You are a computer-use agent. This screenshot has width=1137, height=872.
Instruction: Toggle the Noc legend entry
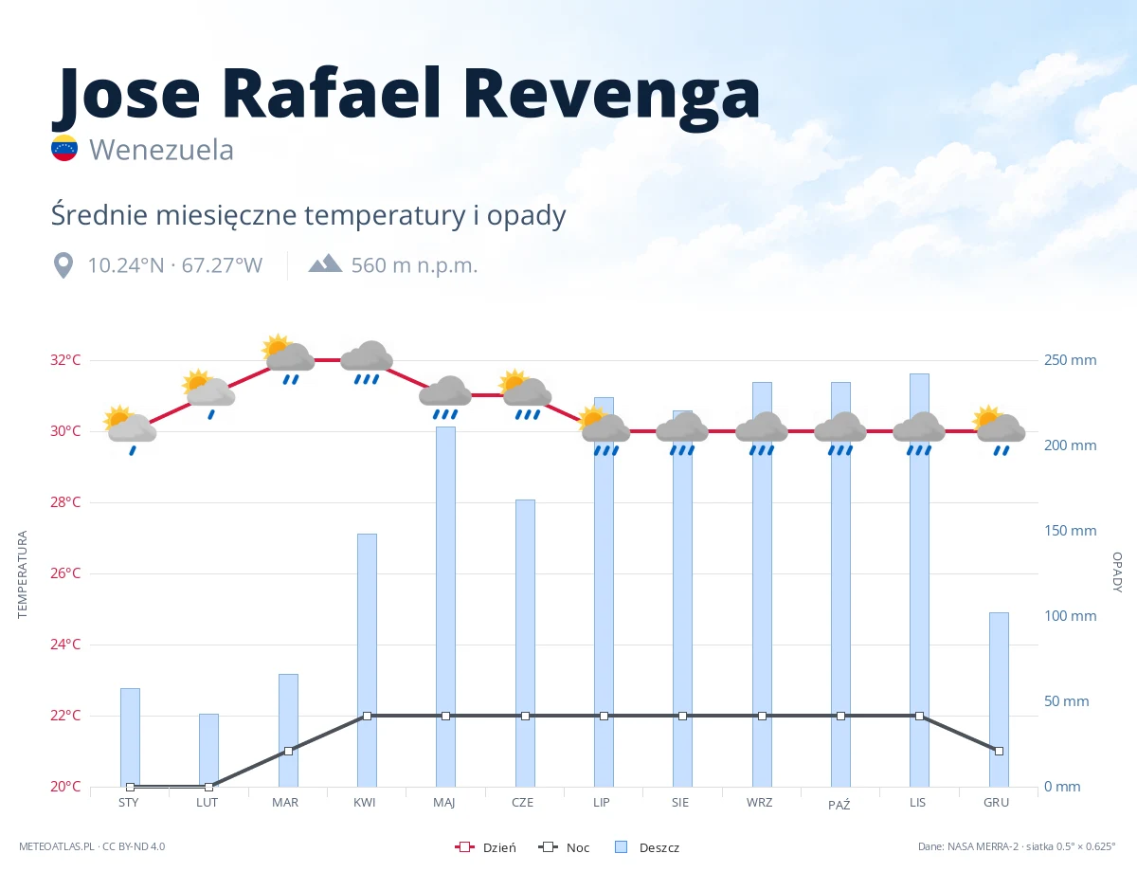pyautogui.click(x=564, y=847)
